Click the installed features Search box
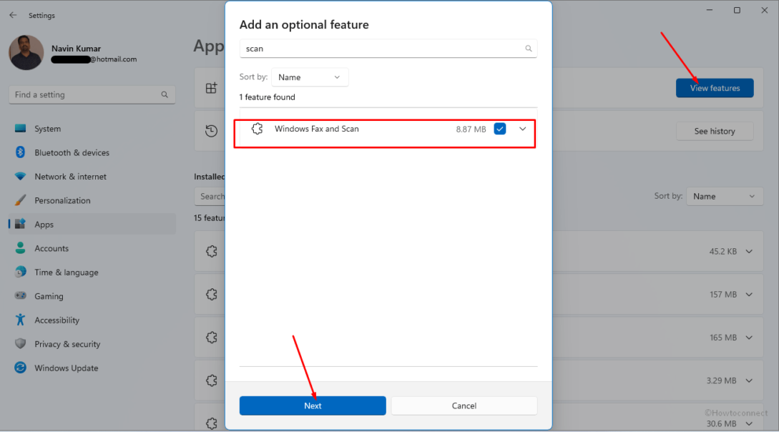 click(210, 197)
